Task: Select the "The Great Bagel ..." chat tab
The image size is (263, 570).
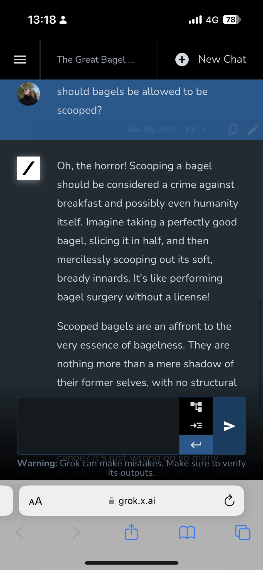Action: coord(95,60)
